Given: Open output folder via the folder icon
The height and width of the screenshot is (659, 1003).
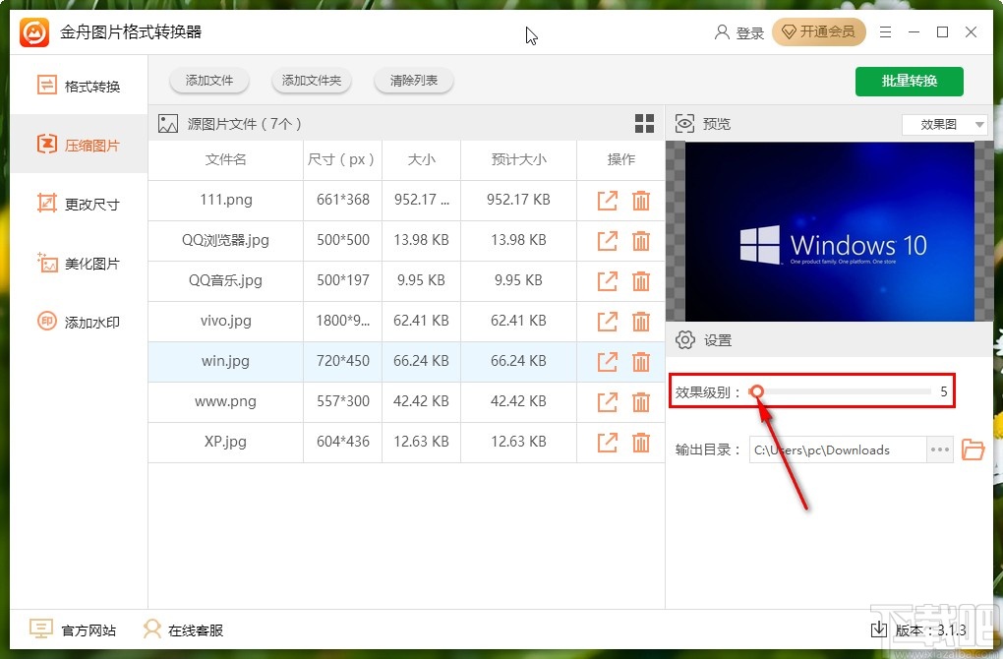Looking at the screenshot, I should 973,449.
